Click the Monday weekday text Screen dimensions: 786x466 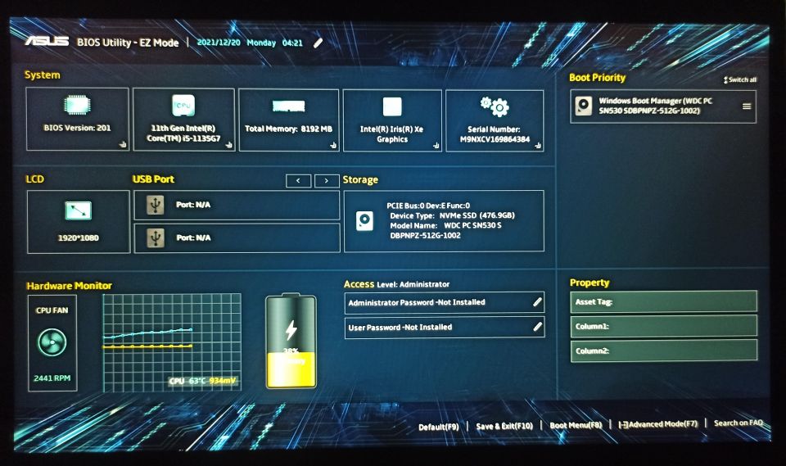click(x=261, y=43)
